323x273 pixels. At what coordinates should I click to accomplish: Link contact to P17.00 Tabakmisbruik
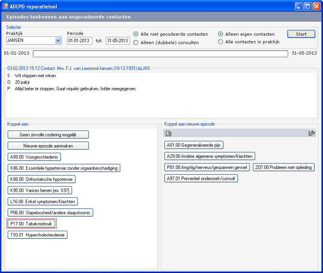tap(32, 223)
